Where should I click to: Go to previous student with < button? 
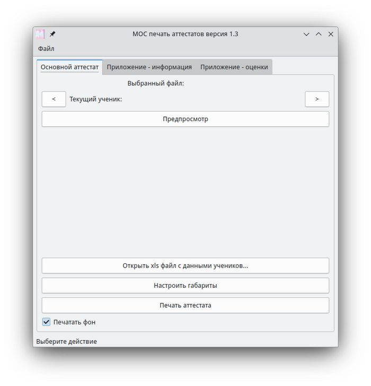(x=54, y=99)
